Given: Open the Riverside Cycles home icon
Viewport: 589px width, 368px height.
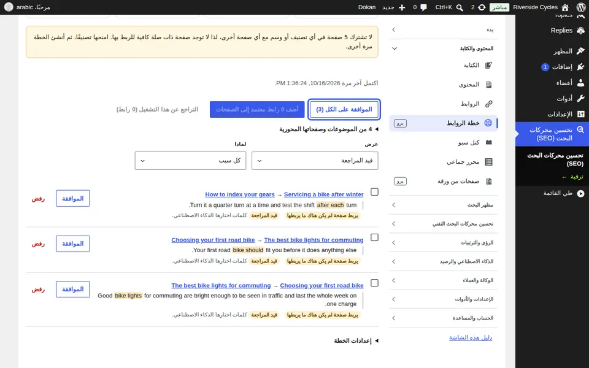Looking at the screenshot, I should (565, 7).
